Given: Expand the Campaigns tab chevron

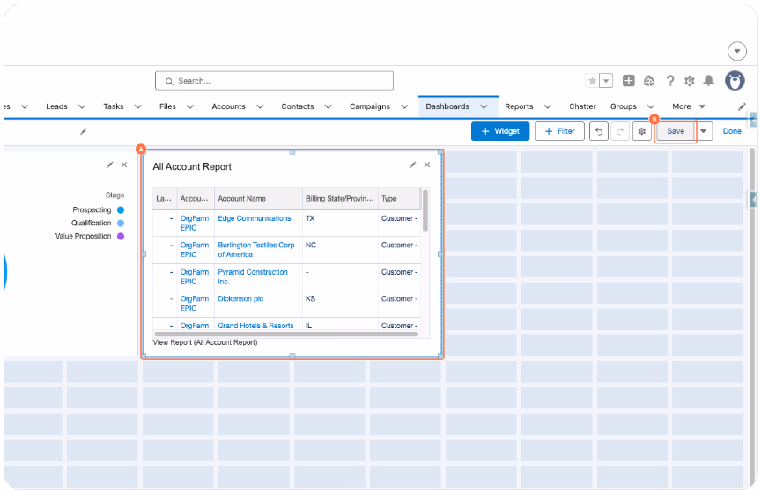Looking at the screenshot, I should point(404,106).
